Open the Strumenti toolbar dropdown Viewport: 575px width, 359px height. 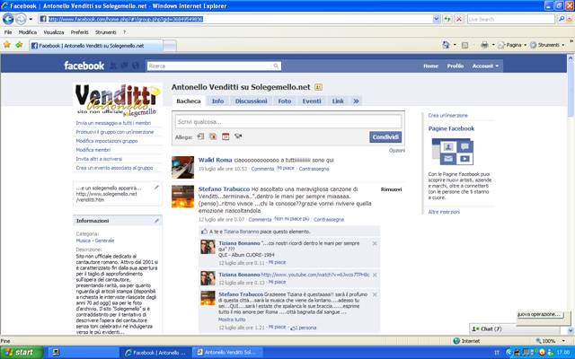click(547, 45)
